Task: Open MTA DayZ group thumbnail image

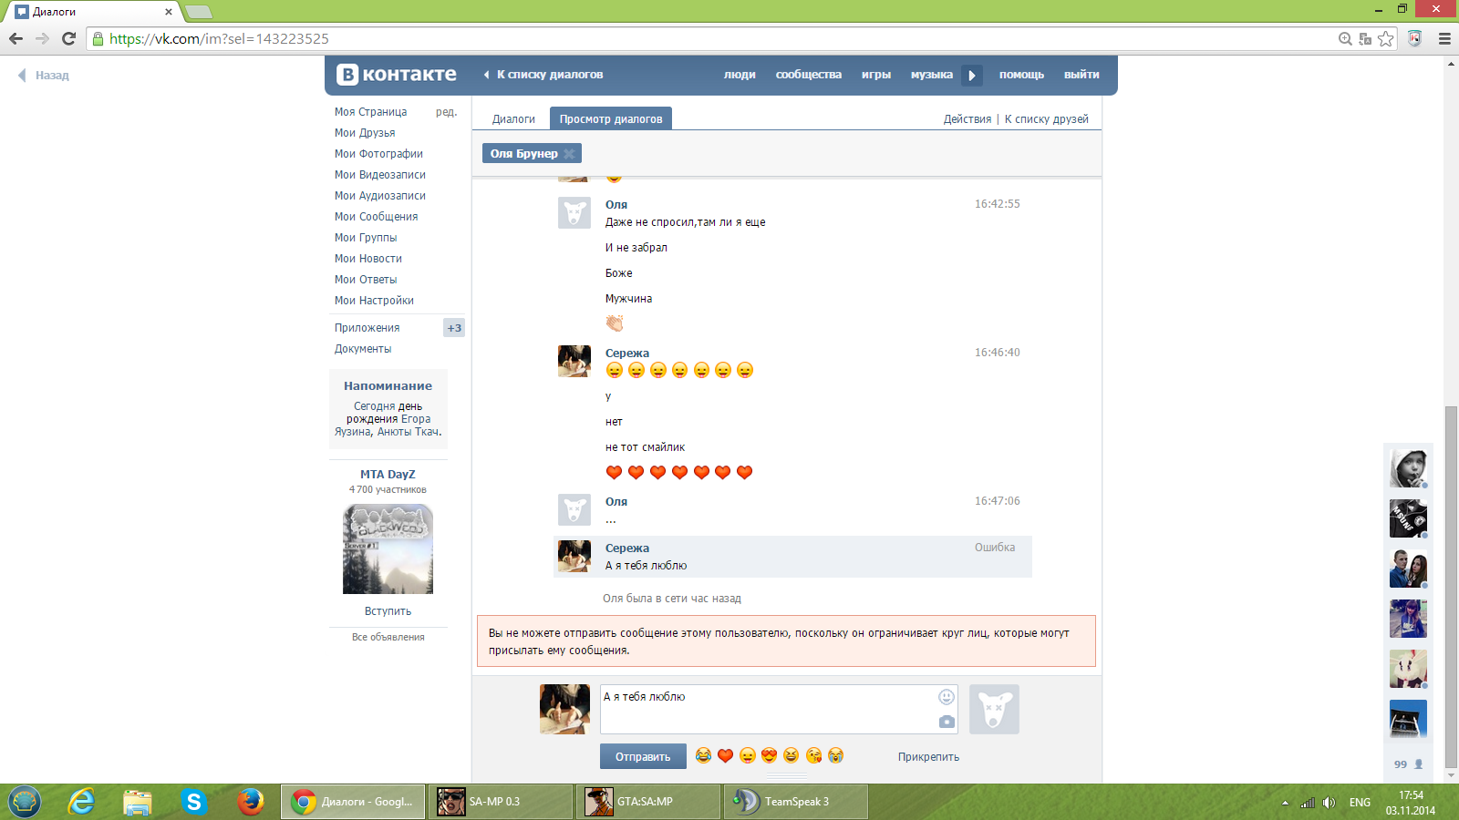Action: tap(388, 549)
